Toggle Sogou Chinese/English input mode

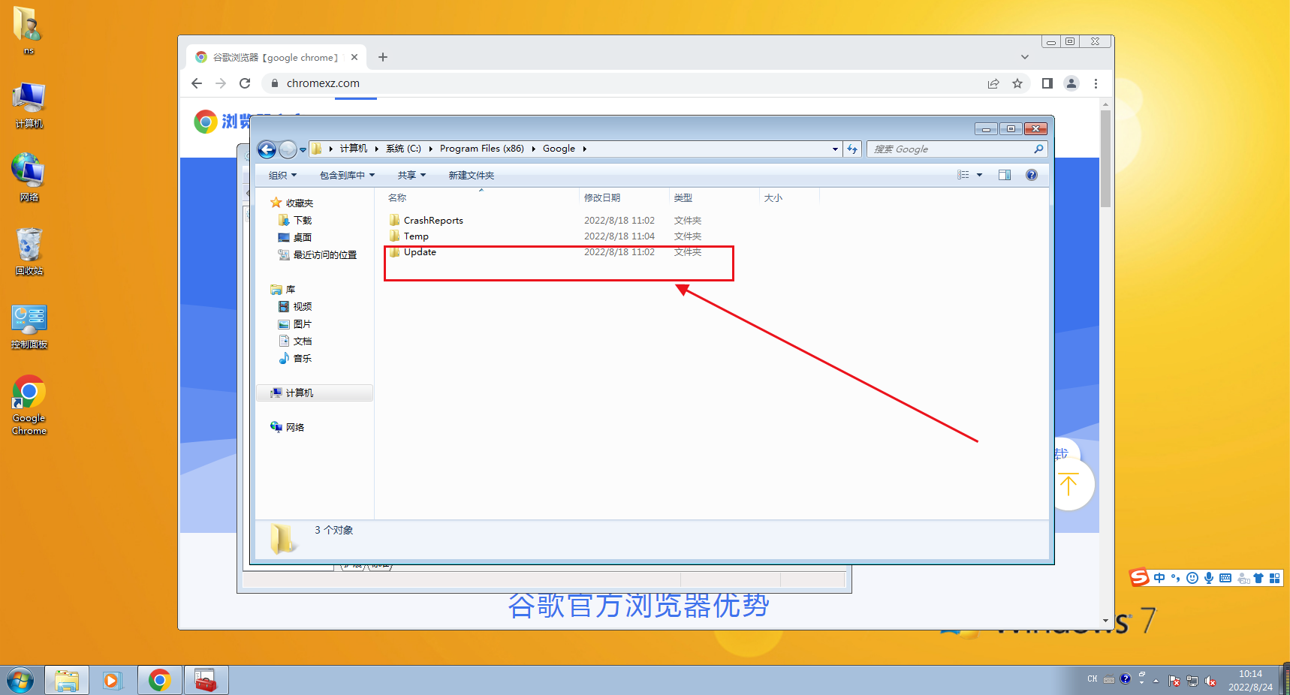tap(1159, 578)
